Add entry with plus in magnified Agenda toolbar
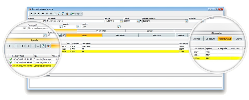Viewport: 249px width, 100px height. [x=28, y=46]
